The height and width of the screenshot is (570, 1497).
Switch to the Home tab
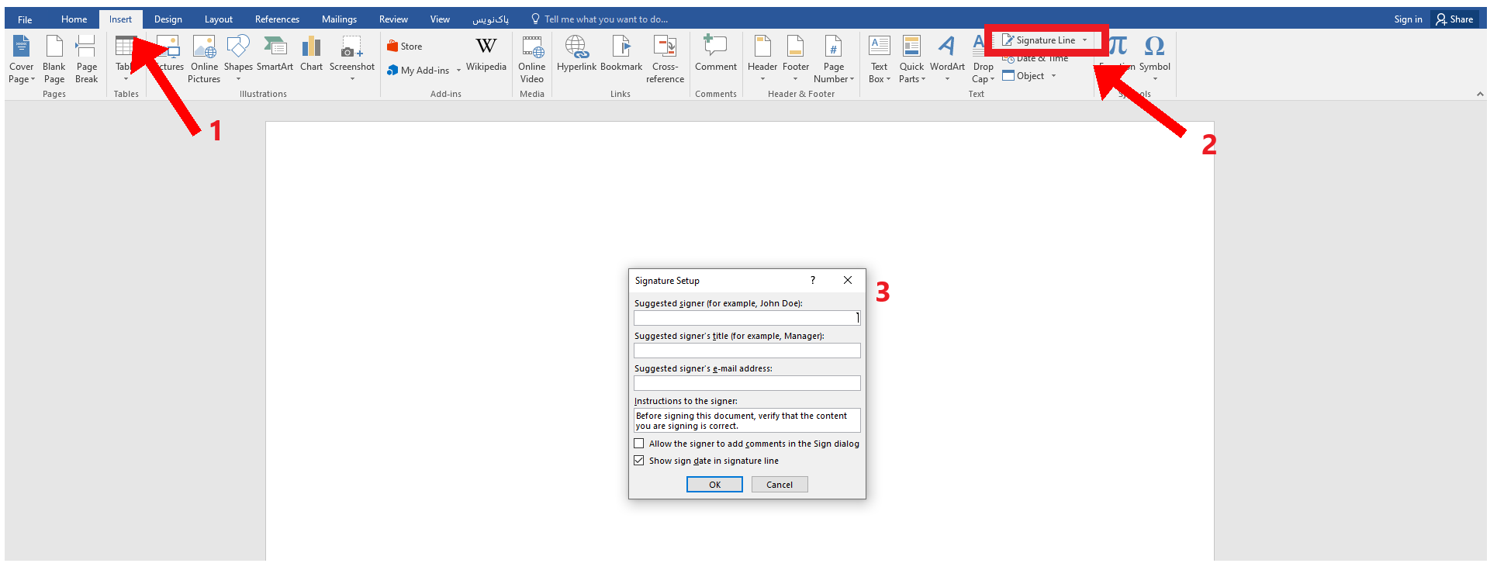tap(74, 19)
